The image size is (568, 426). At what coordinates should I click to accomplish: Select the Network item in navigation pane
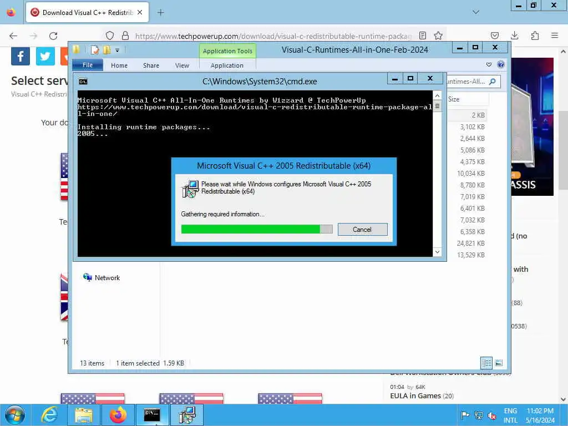tap(102, 278)
